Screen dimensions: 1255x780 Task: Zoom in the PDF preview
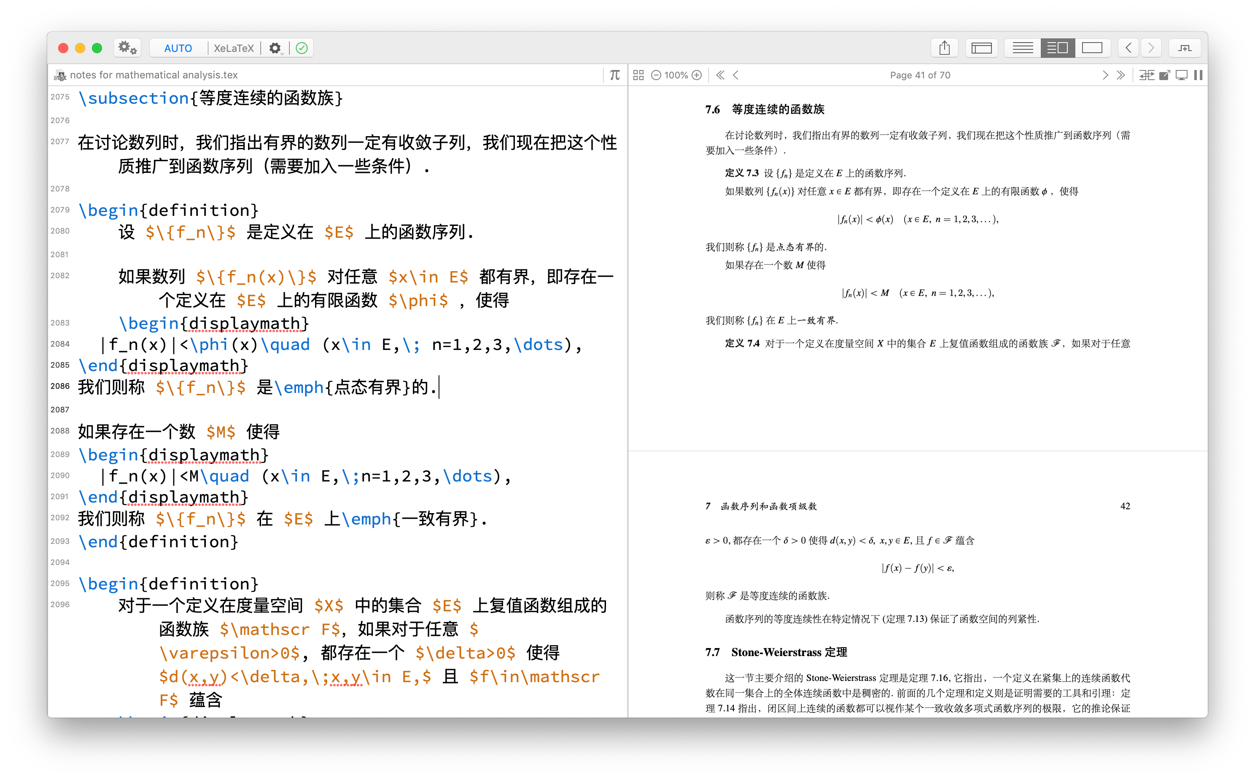[698, 75]
